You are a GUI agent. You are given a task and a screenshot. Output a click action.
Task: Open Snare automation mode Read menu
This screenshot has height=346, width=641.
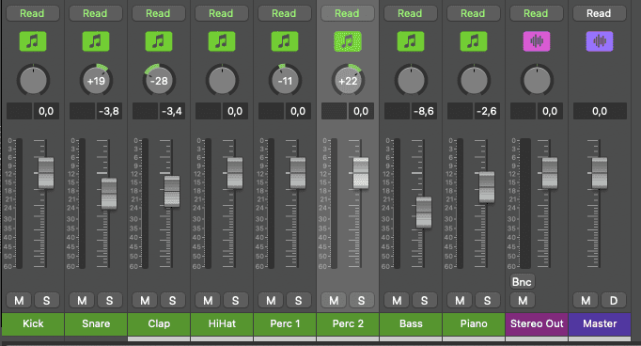[x=96, y=13]
